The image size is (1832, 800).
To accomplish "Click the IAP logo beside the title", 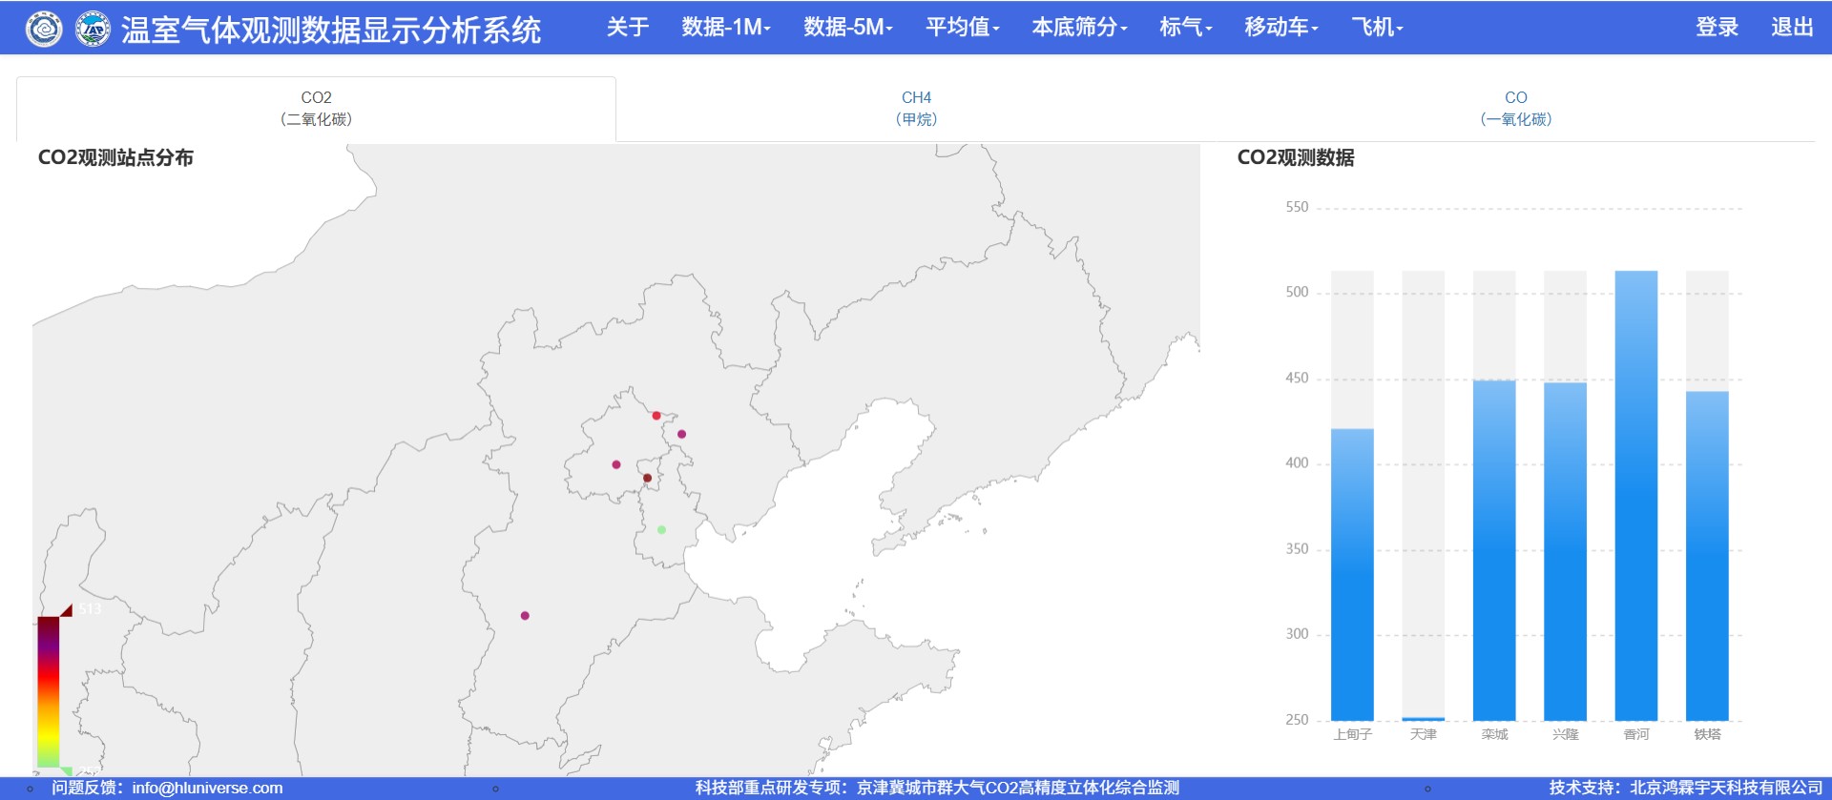I will 93,29.
